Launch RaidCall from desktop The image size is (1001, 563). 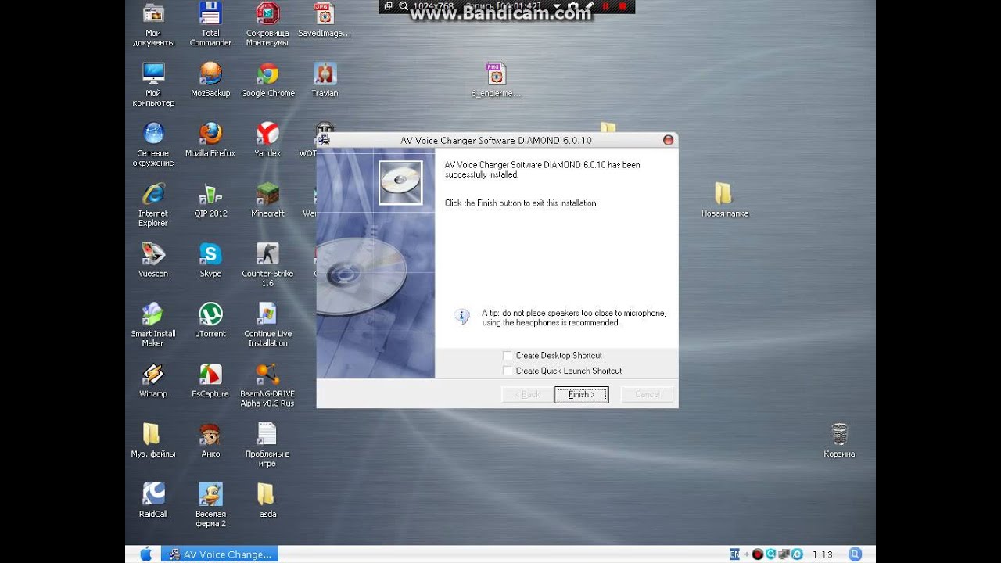click(153, 501)
